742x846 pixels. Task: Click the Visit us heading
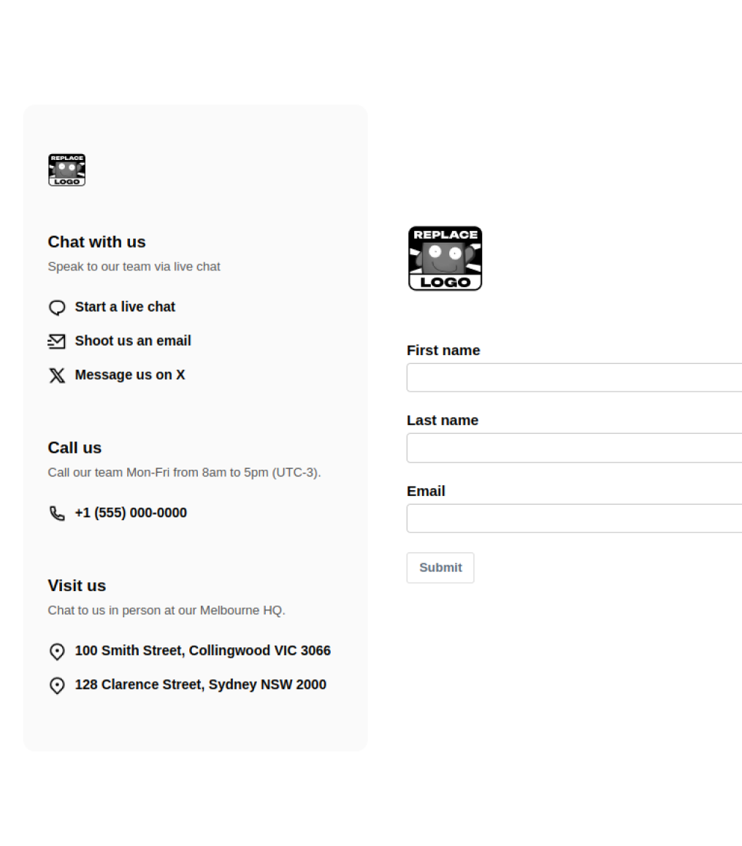[77, 586]
